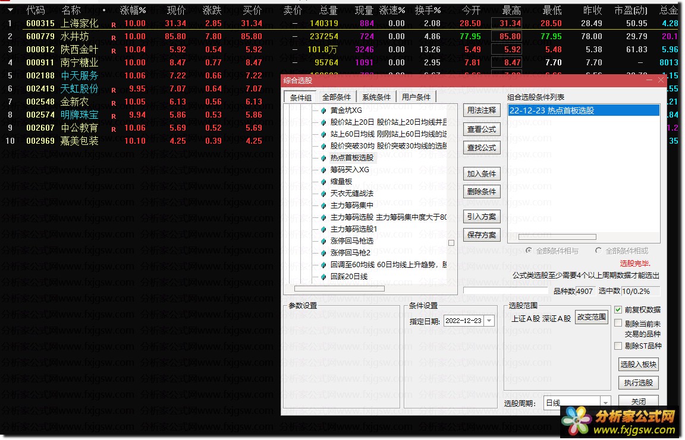Switch to the 条件组 tab
This screenshot has height=440, width=685.
click(300, 97)
